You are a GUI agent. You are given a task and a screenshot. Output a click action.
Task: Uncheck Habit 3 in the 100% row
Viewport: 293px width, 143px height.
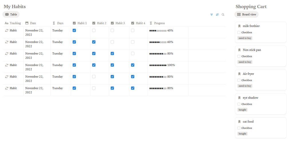pyautogui.click(x=112, y=65)
